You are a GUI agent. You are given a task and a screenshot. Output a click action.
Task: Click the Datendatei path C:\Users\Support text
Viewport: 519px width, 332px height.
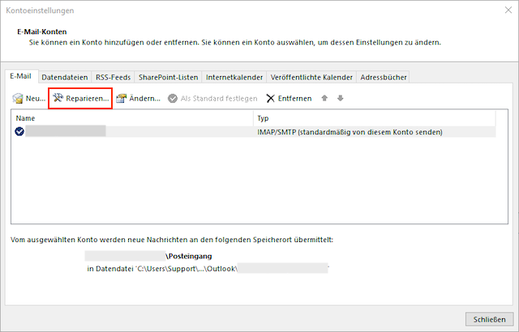click(162, 269)
